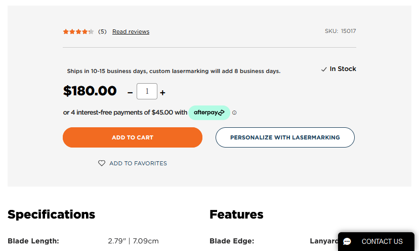Click the $180.00 price
Screen dimensions: 419x251
pos(90,91)
